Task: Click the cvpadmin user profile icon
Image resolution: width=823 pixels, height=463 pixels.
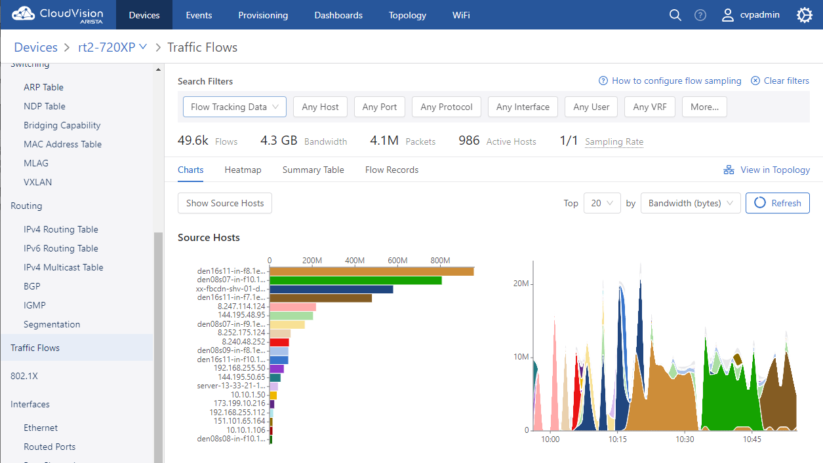Action: pyautogui.click(x=728, y=14)
